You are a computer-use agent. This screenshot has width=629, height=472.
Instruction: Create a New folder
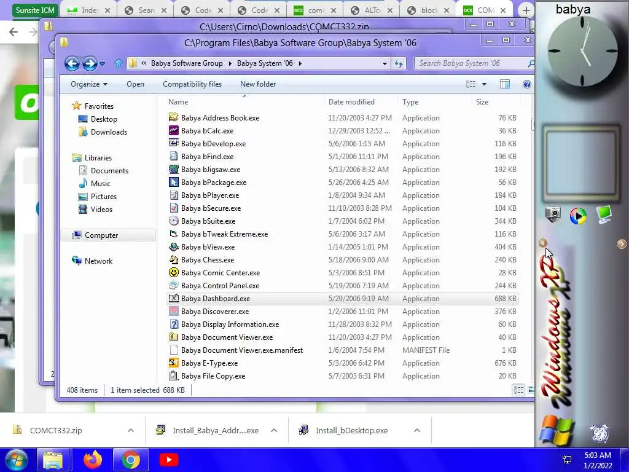258,84
